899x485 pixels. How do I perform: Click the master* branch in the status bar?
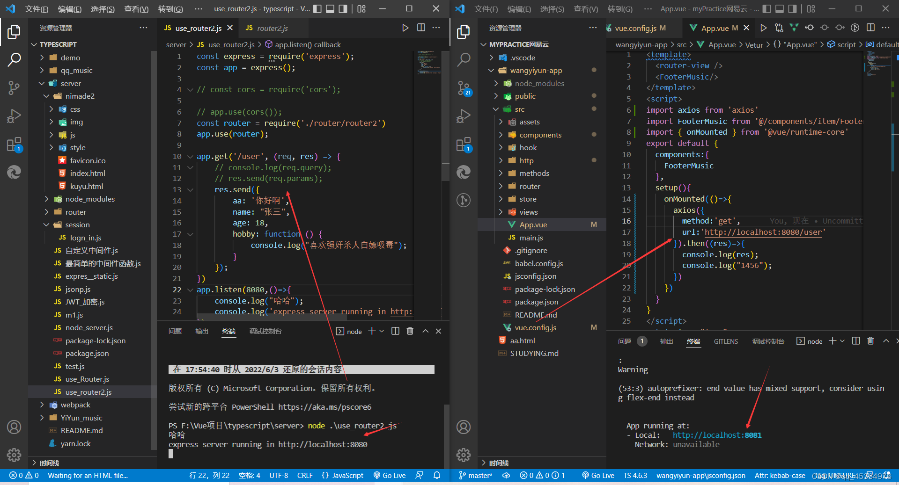(x=476, y=475)
